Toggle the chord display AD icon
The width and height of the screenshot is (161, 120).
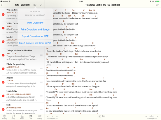[104, 116]
